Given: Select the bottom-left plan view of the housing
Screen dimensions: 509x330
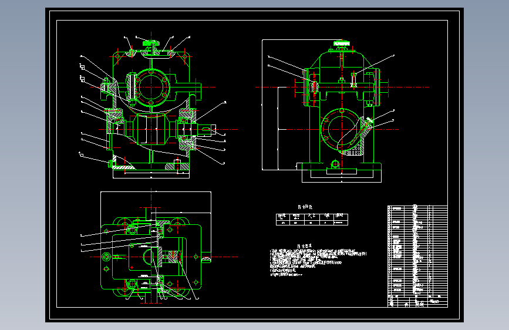Looking at the screenshot, I should click(159, 246).
